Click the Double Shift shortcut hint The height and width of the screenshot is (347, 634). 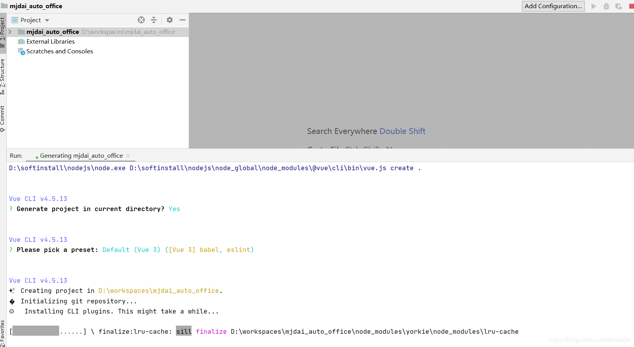click(x=402, y=131)
